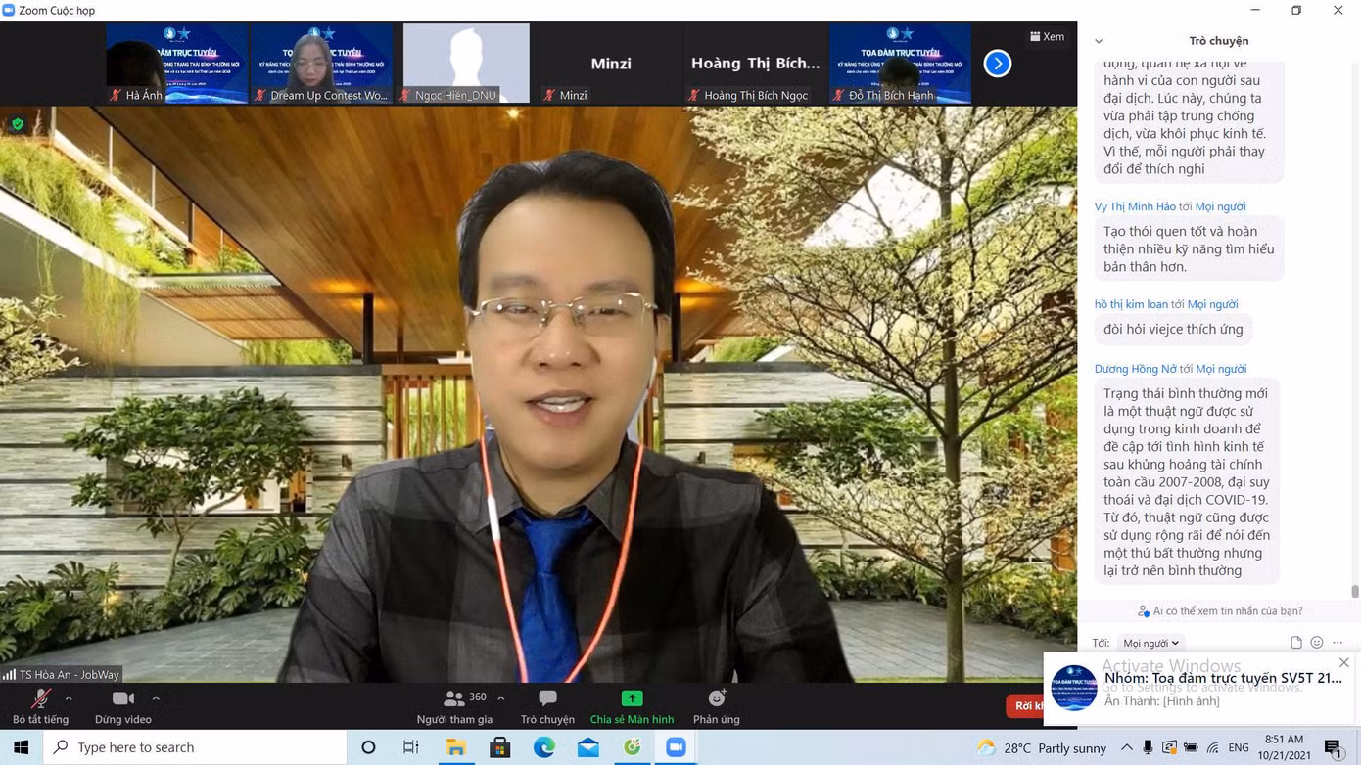
Task: Open Người tham gia participants panel
Action: (454, 706)
